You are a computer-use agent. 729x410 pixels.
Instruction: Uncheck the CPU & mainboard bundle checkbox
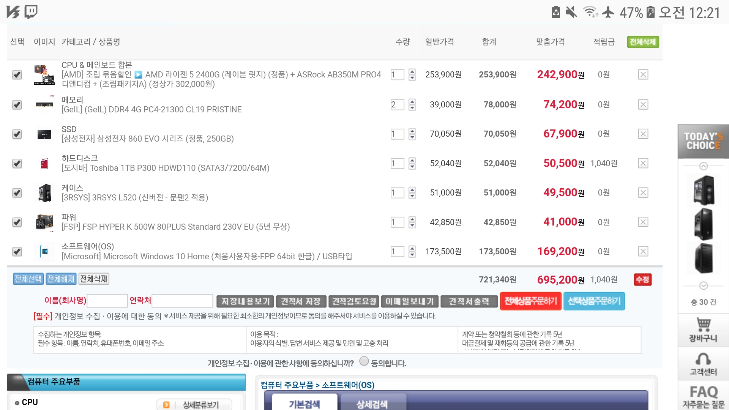(x=17, y=75)
